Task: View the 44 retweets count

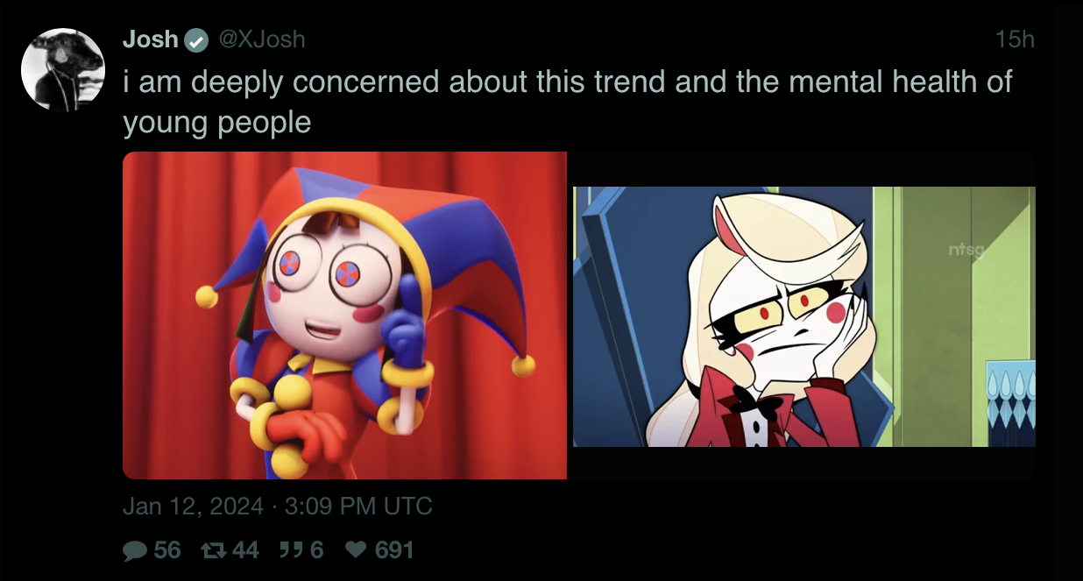Action: (246, 550)
